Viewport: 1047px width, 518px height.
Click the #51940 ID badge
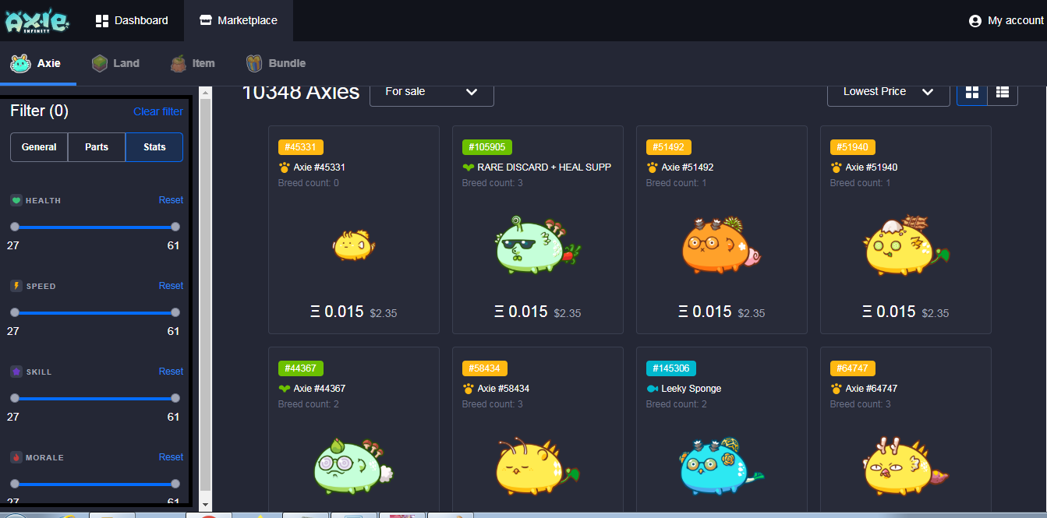(853, 147)
